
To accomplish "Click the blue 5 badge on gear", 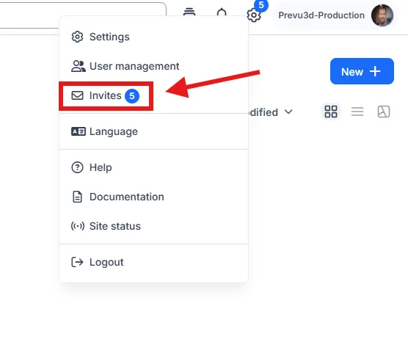I will [x=261, y=5].
